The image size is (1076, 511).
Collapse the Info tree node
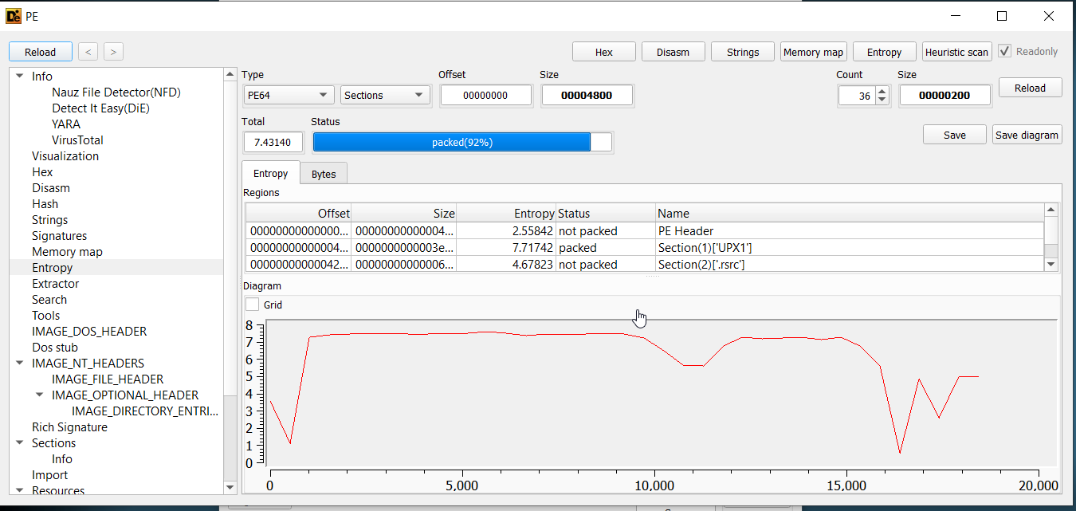[x=20, y=77]
